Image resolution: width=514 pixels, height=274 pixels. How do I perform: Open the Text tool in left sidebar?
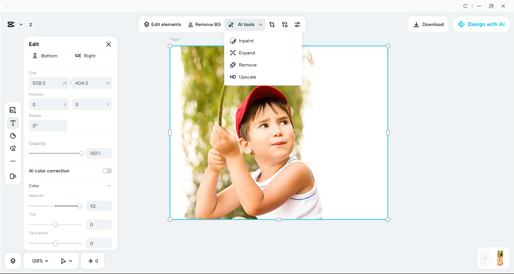click(x=13, y=123)
